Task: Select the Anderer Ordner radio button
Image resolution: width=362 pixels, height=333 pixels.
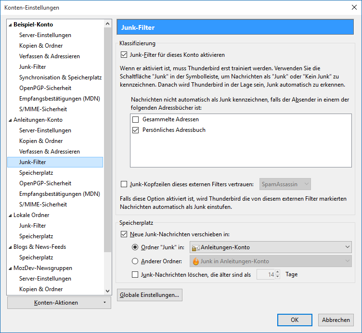Action: (135, 261)
